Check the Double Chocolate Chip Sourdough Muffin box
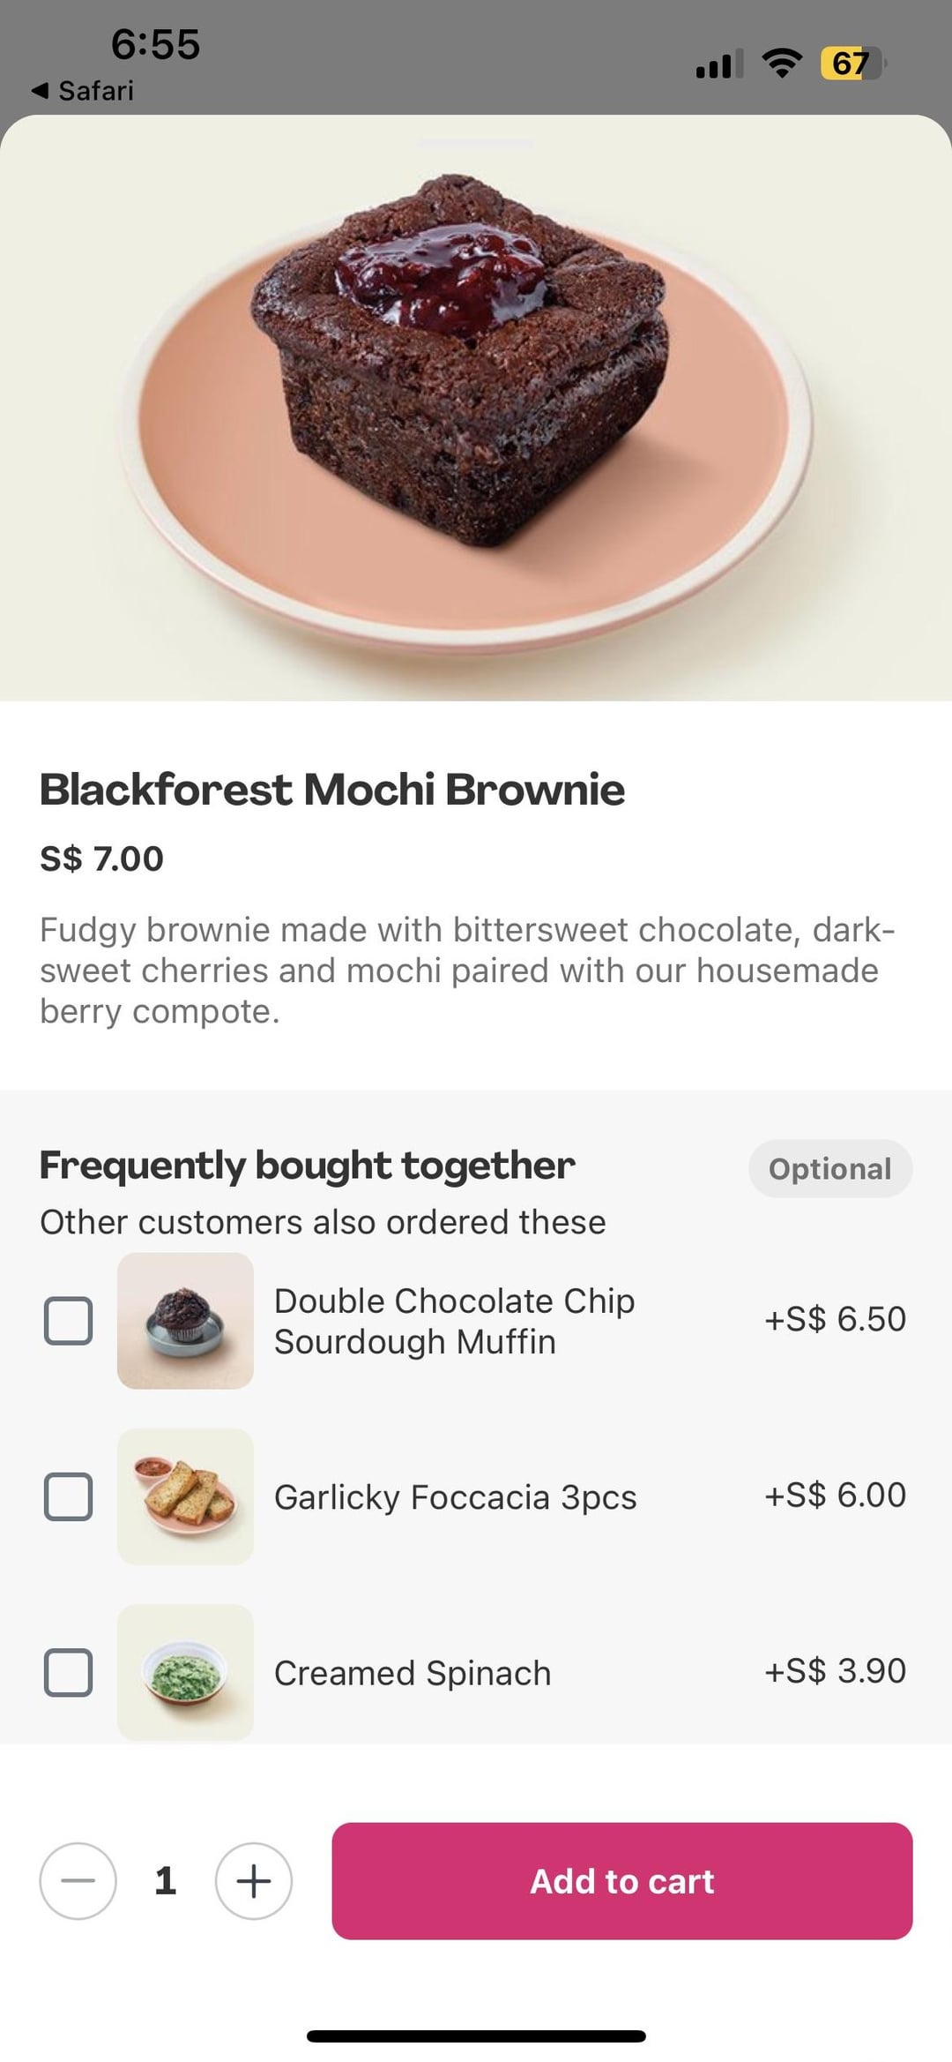 click(69, 1320)
